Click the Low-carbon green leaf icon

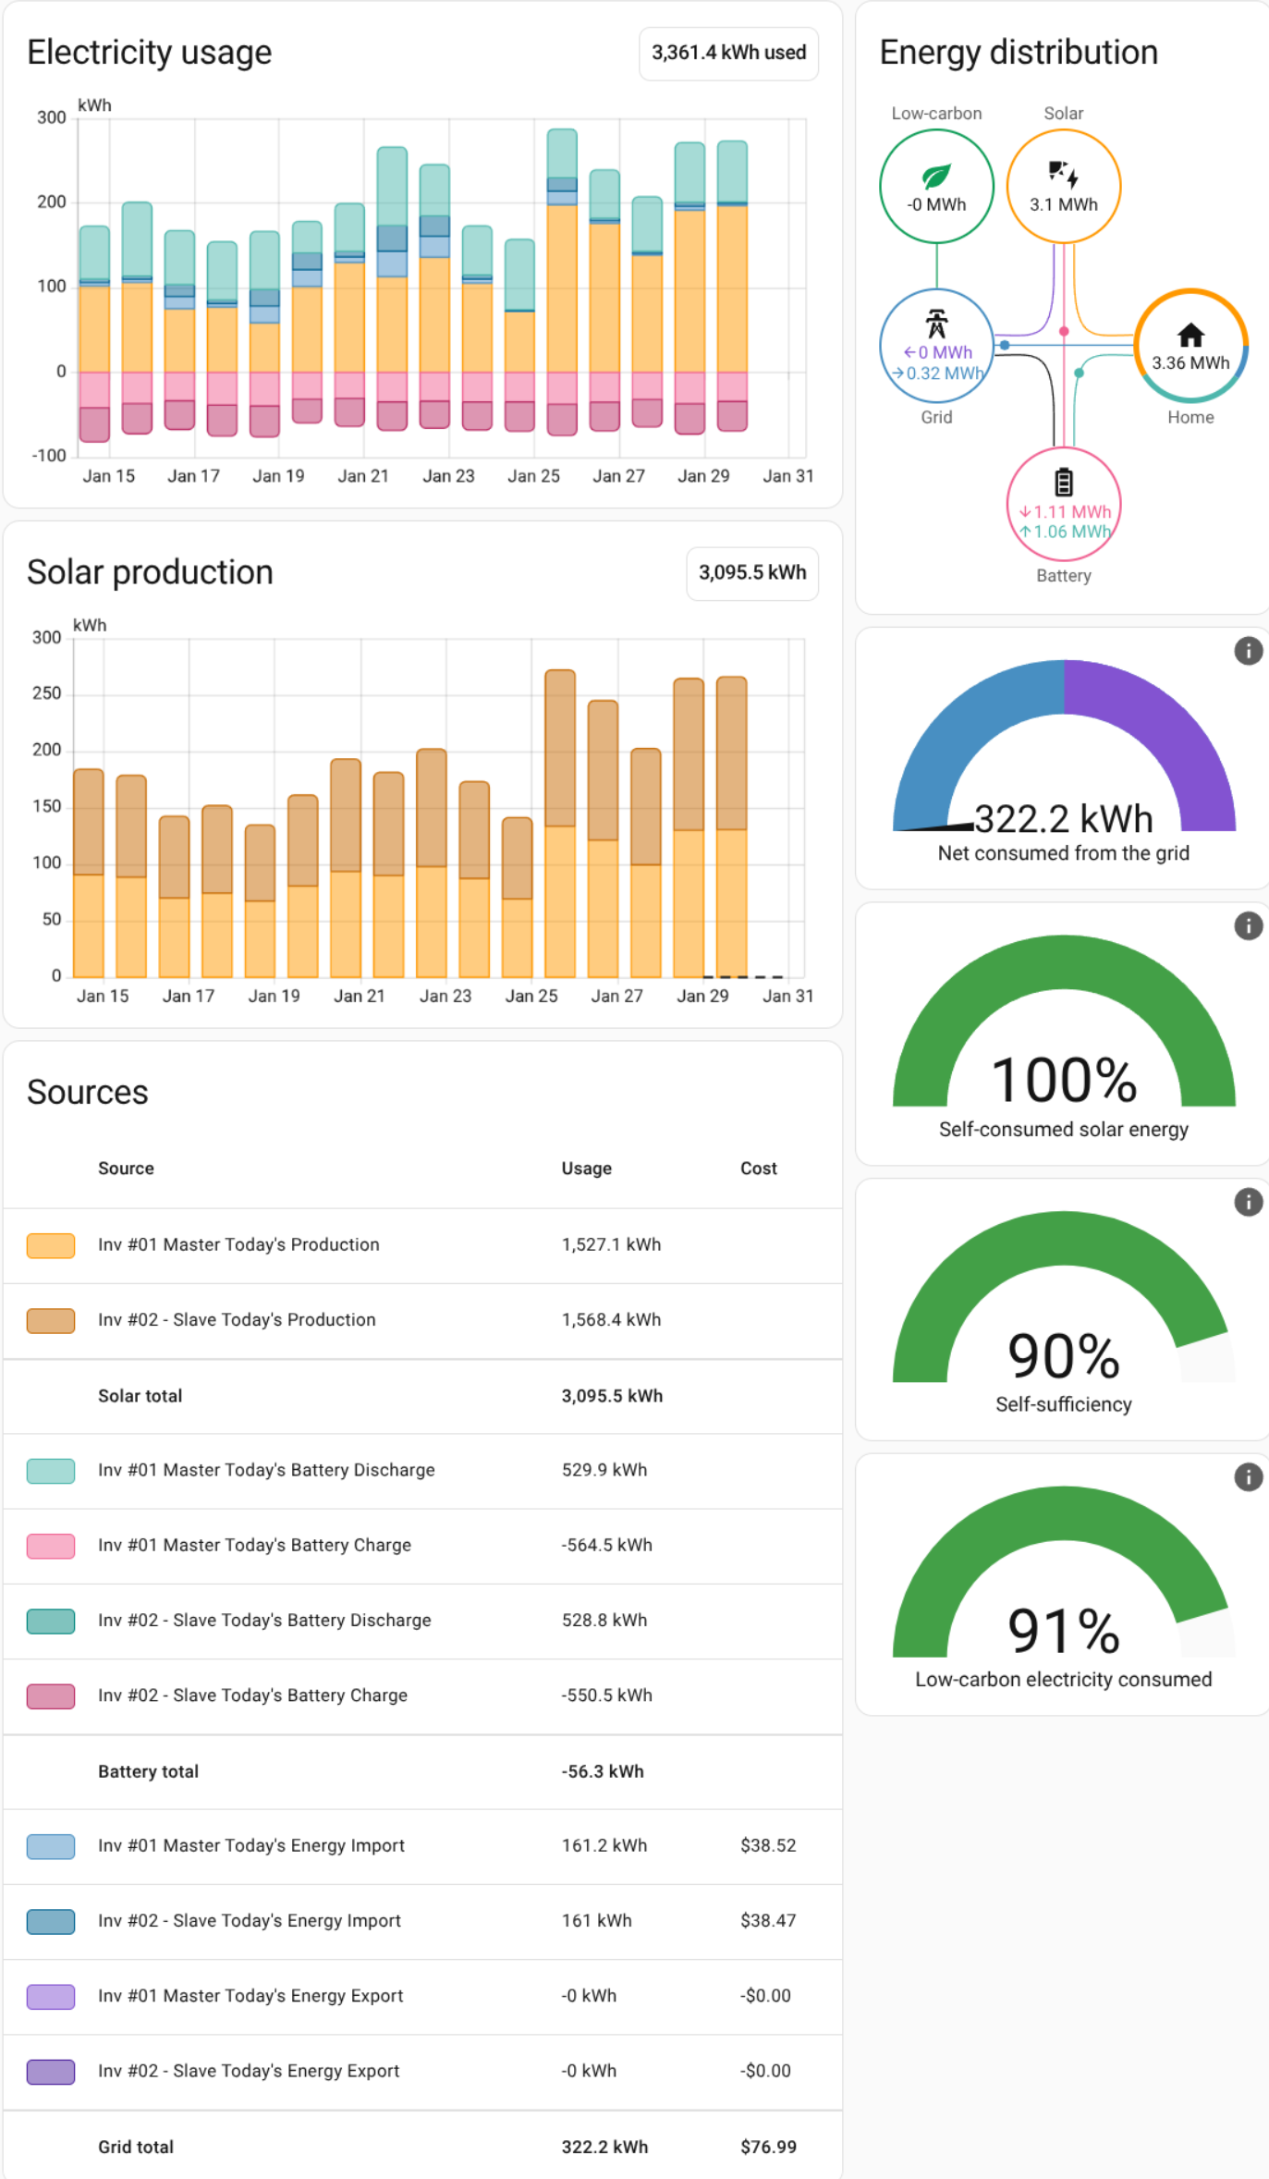click(935, 176)
